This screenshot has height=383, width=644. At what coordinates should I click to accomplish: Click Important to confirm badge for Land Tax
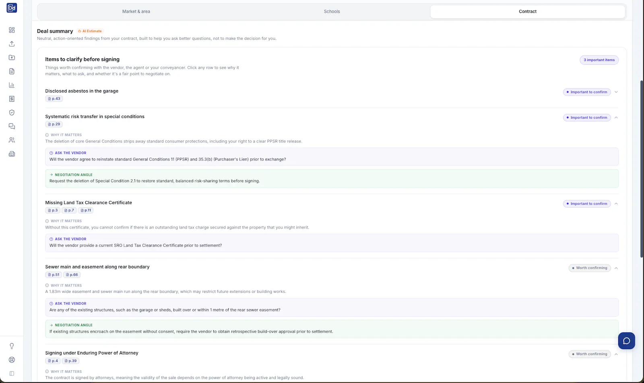[x=587, y=204]
